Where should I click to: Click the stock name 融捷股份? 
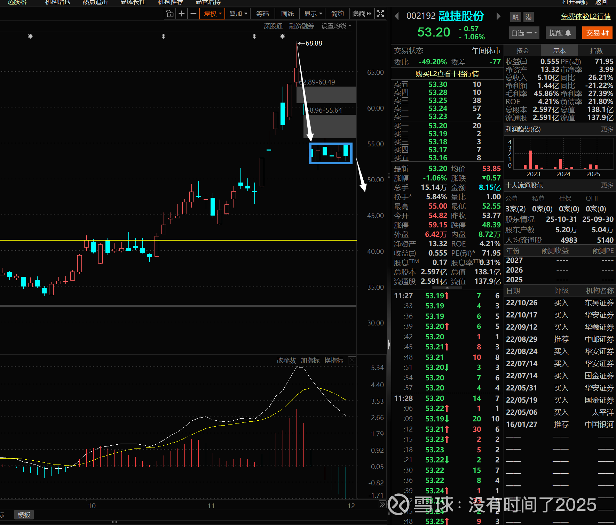(461, 16)
